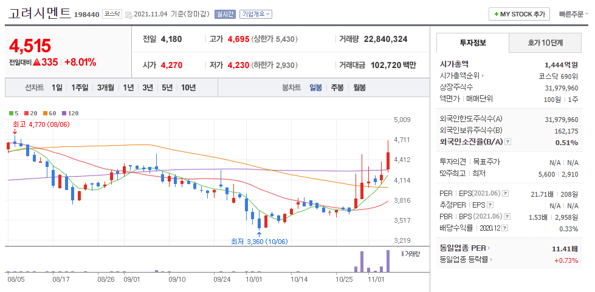Click the +8.01% change percentage

(80, 63)
